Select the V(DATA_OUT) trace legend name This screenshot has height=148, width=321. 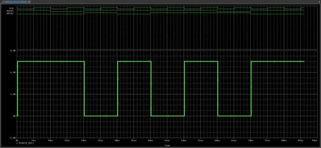click(26, 143)
